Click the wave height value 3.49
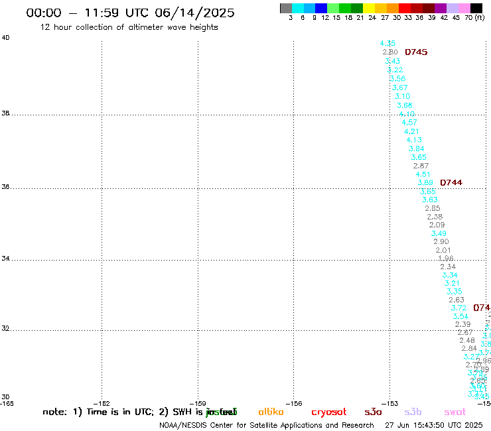The height and width of the screenshot is (431, 491). click(439, 233)
